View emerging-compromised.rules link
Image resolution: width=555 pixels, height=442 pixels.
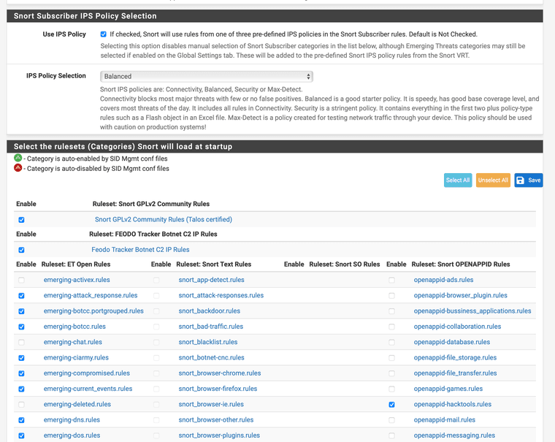pos(87,373)
